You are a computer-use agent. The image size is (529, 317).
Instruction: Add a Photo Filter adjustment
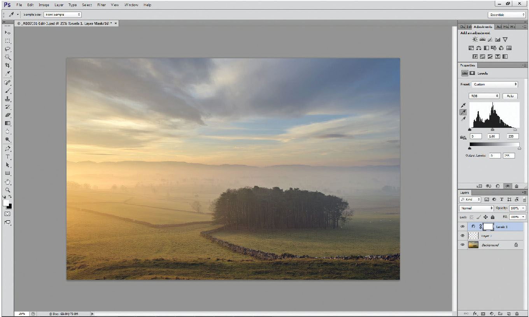click(494, 48)
